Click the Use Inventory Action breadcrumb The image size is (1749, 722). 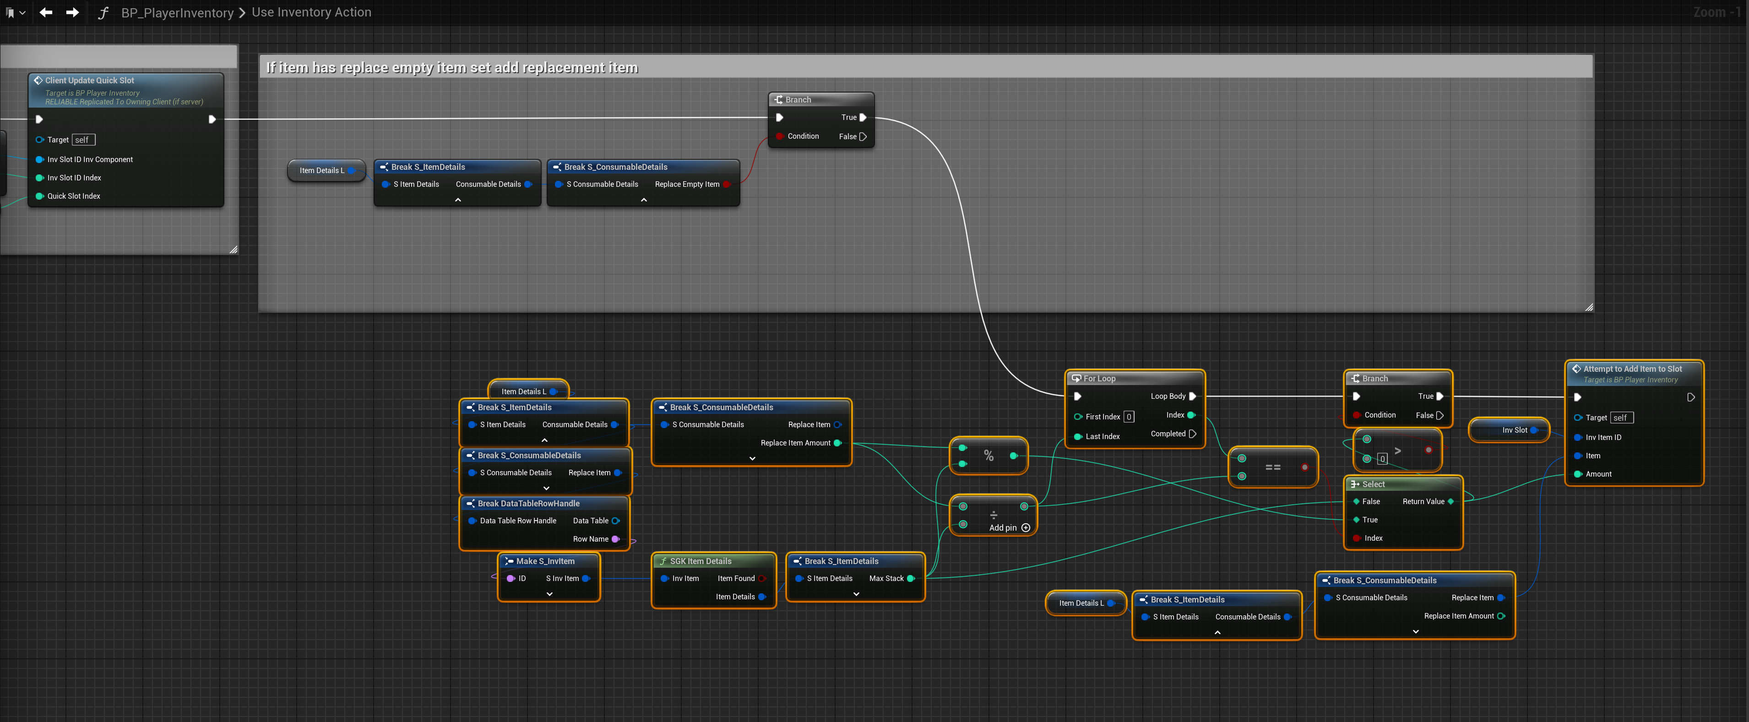click(311, 12)
